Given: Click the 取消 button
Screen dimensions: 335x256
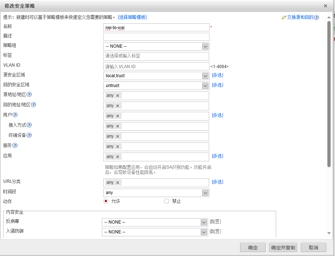Looking at the screenshot, I should [x=314, y=248].
